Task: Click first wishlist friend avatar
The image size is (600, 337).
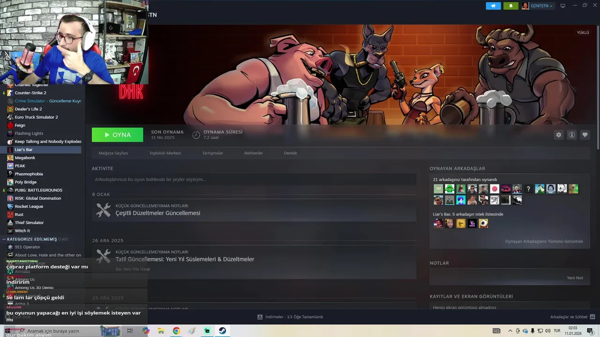Action: coord(438,223)
